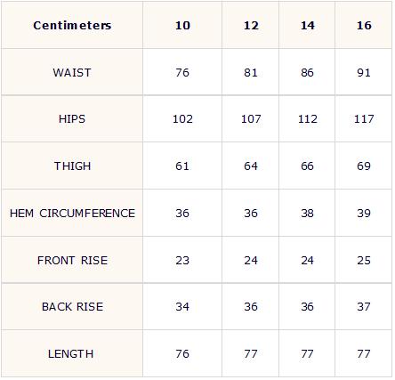Select the size 14 column header
Image resolution: width=395 pixels, height=380 pixels.
(x=307, y=25)
